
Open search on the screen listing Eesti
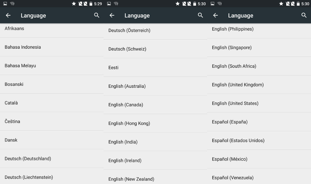tap(200, 15)
